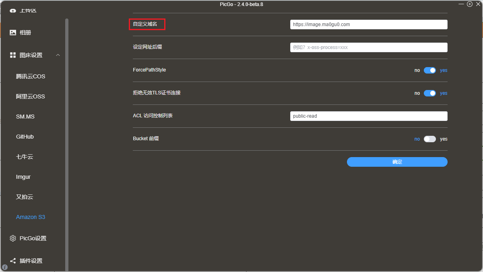
Task: Click the image host settings grid icon
Action: pyautogui.click(x=13, y=55)
